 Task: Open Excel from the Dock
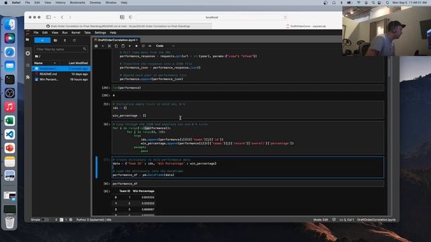[9, 121]
